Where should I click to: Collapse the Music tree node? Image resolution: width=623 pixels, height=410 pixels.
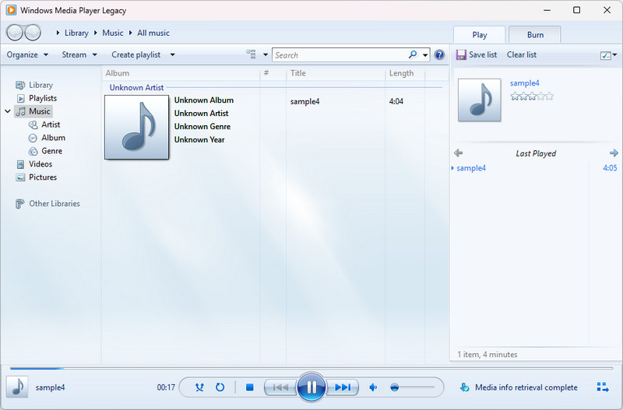(x=8, y=111)
